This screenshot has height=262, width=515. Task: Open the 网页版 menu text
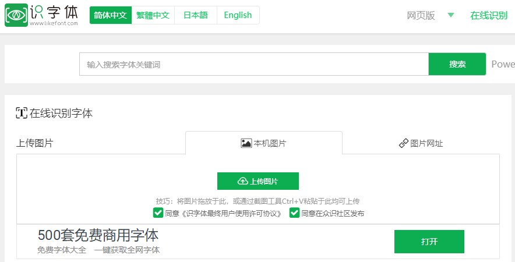(x=421, y=15)
